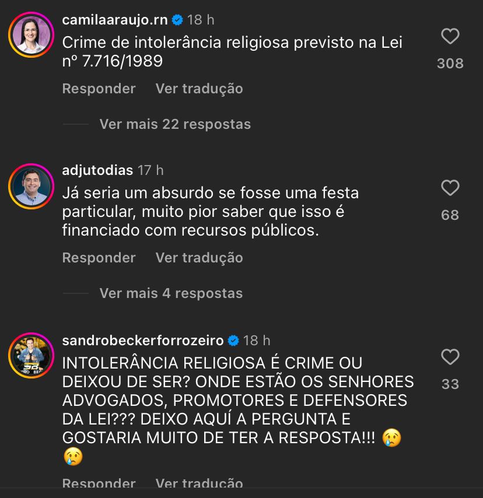Open the adjutodias username link

pos(97,170)
